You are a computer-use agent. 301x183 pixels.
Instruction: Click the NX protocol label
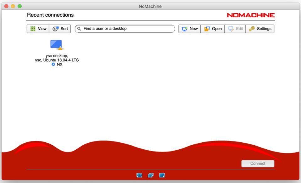tap(59, 64)
